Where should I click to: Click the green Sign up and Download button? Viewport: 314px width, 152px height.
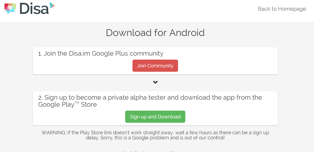tap(155, 117)
